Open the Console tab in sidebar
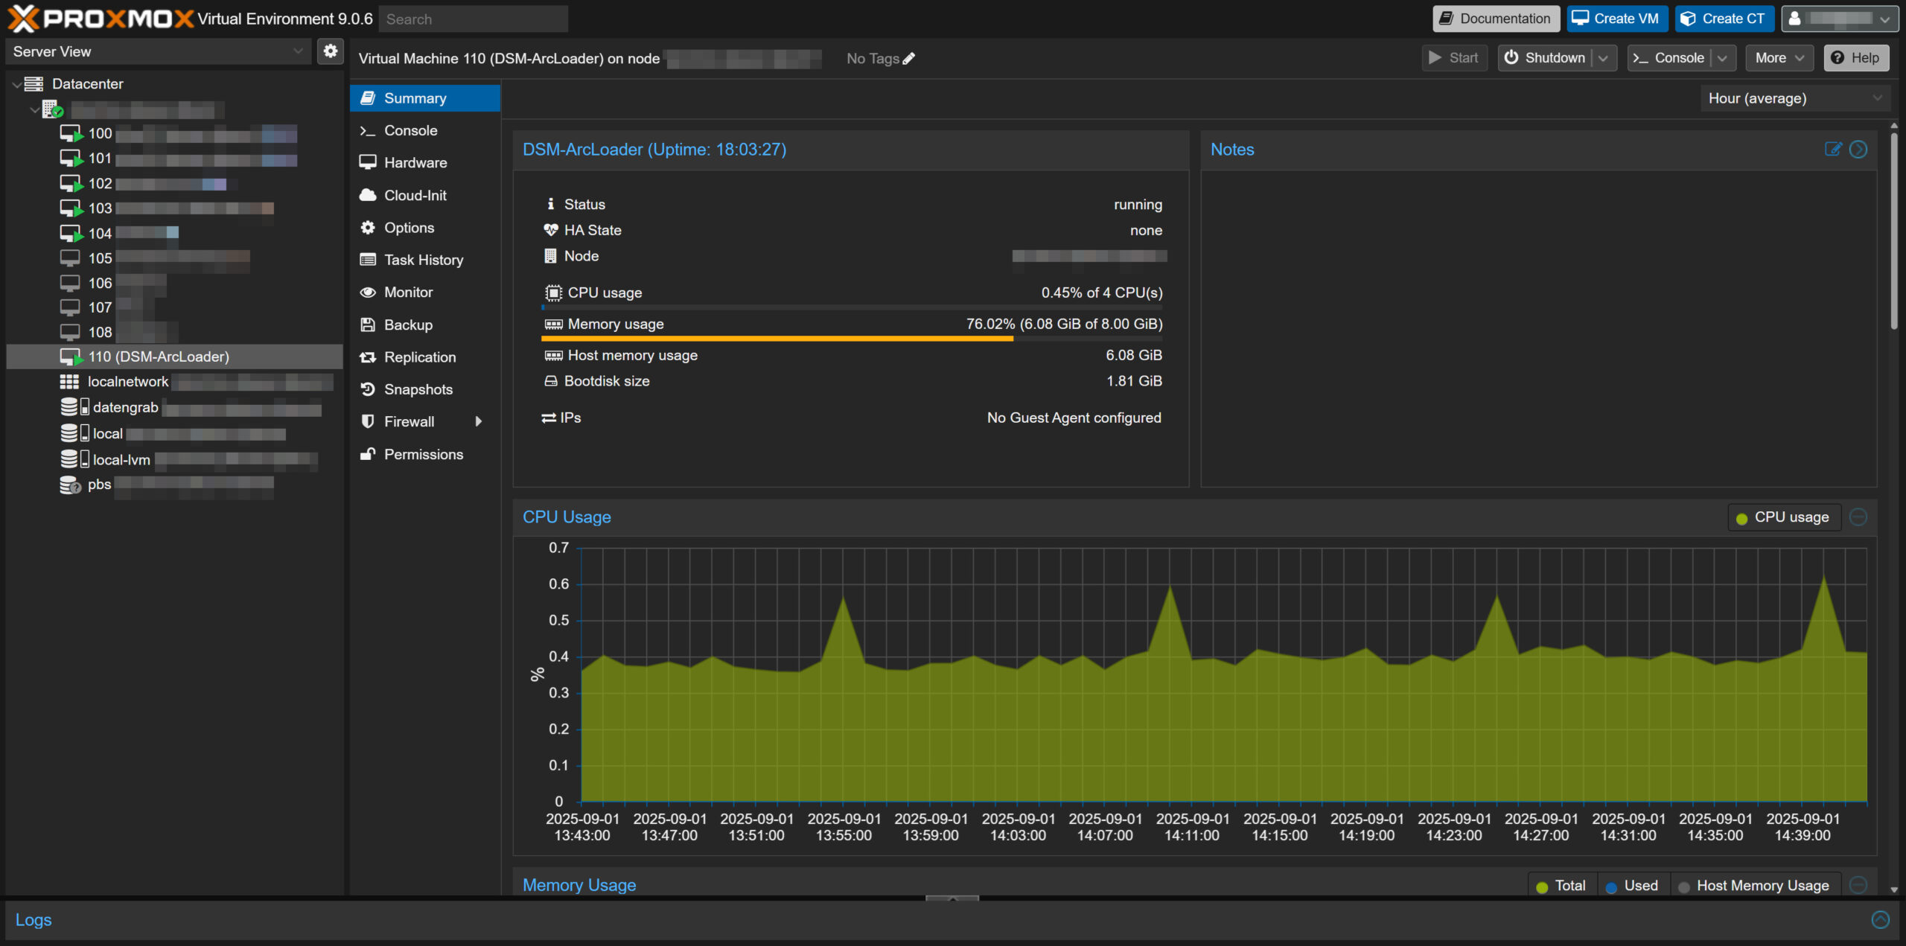Image resolution: width=1906 pixels, height=946 pixels. 425,130
